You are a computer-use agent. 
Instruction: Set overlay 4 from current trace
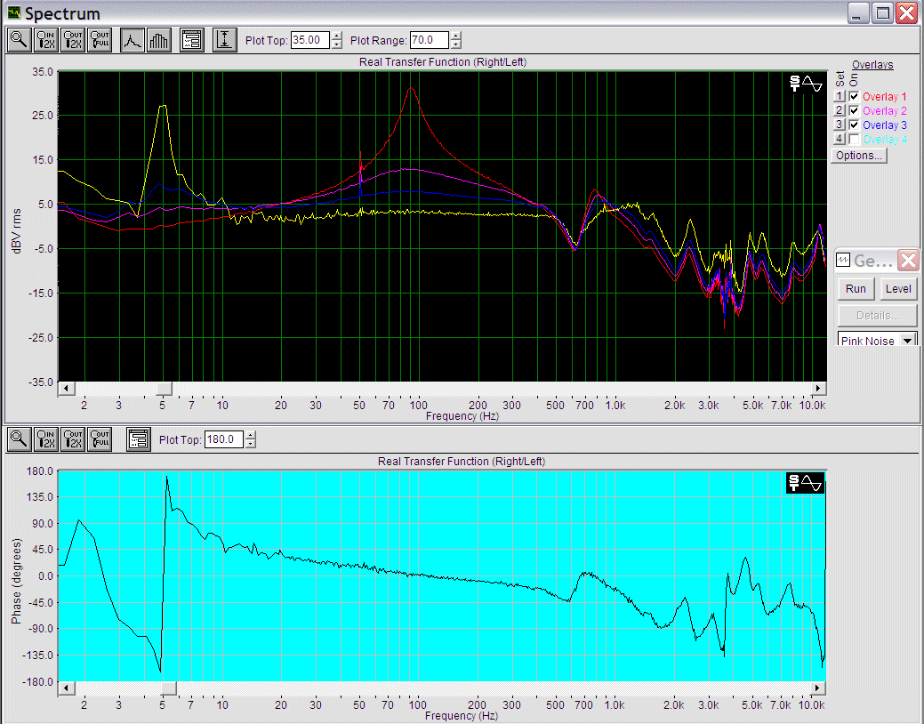pos(840,139)
